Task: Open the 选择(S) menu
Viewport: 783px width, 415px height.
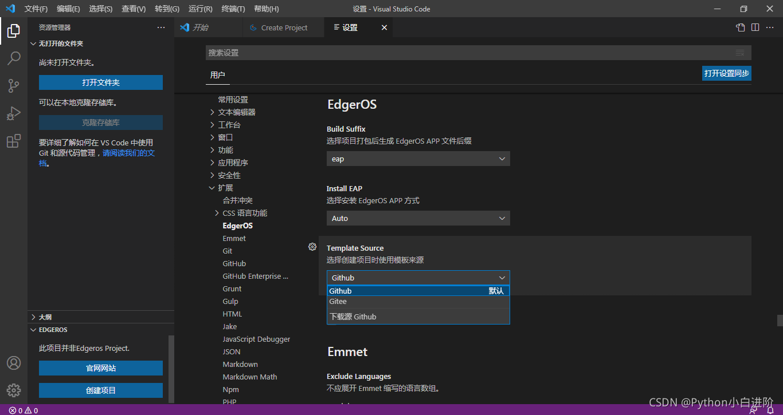Action: pyautogui.click(x=101, y=9)
